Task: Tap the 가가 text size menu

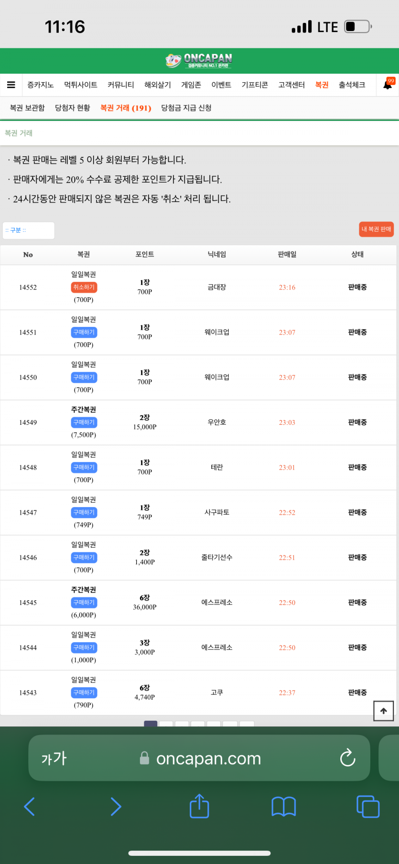Action: [54, 758]
